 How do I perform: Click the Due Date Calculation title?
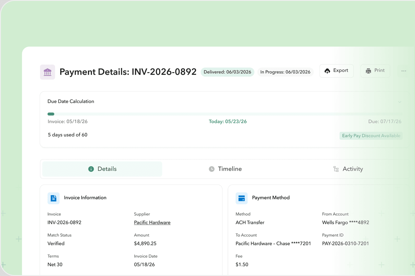click(x=71, y=101)
